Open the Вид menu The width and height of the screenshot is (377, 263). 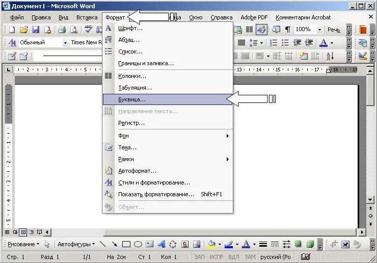pyautogui.click(x=64, y=17)
